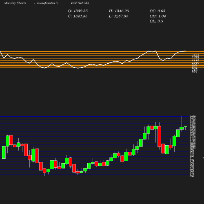The image size is (204, 204).
Task: Select the "OC: 0.68" value
Action: coord(157,11)
